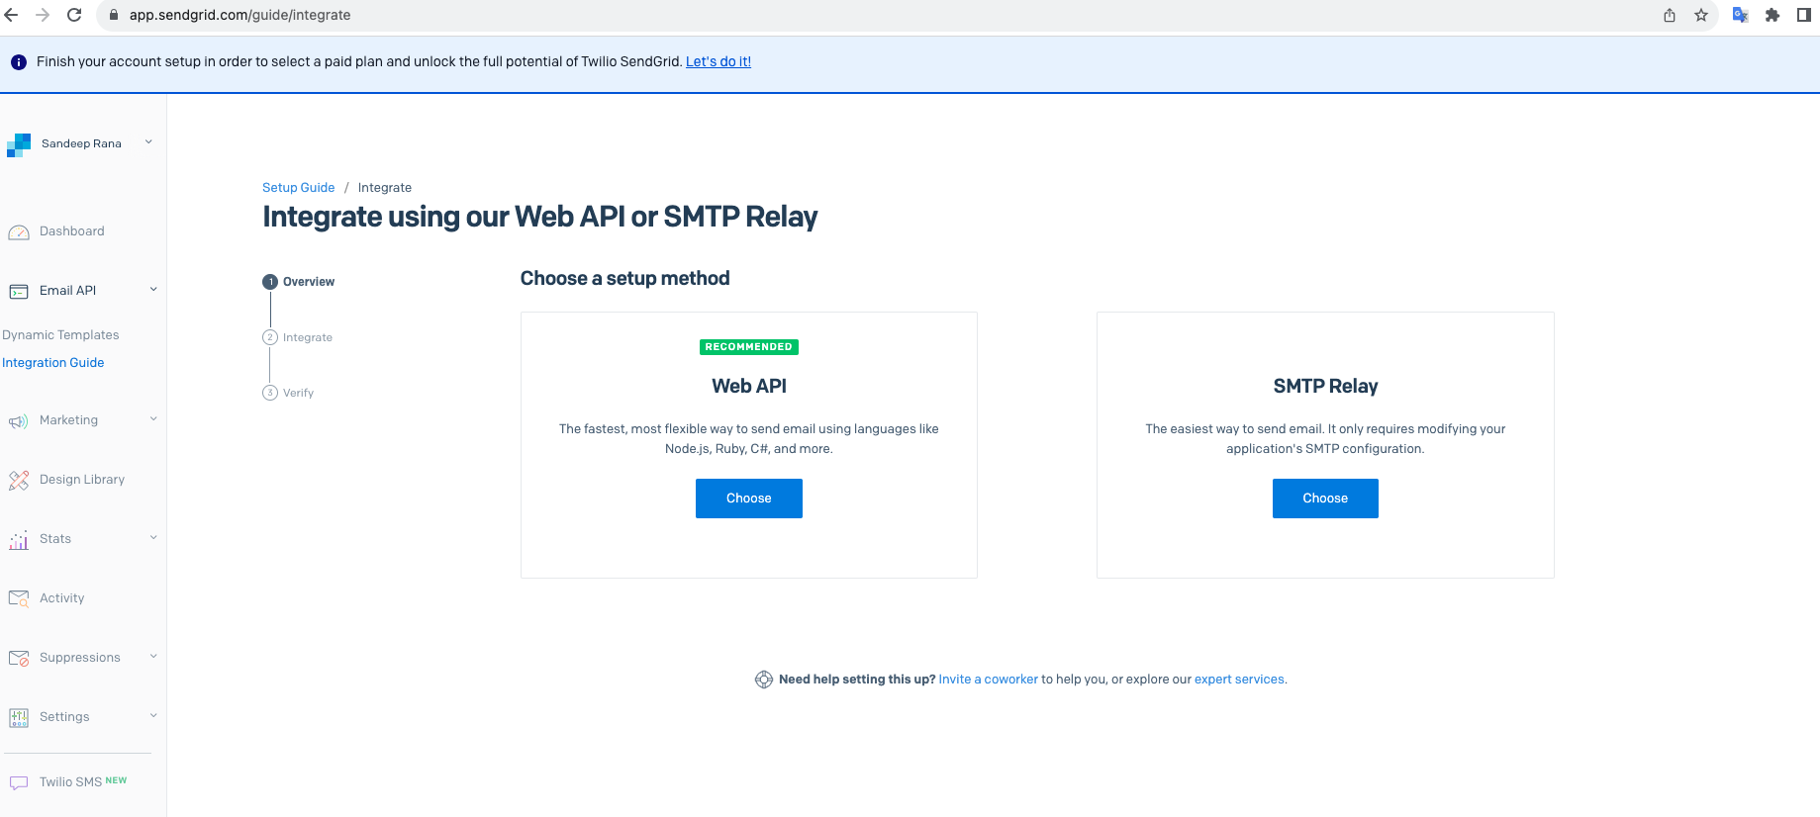Choose the Web API setup method
Image resolution: width=1820 pixels, height=817 pixels.
pyautogui.click(x=749, y=499)
